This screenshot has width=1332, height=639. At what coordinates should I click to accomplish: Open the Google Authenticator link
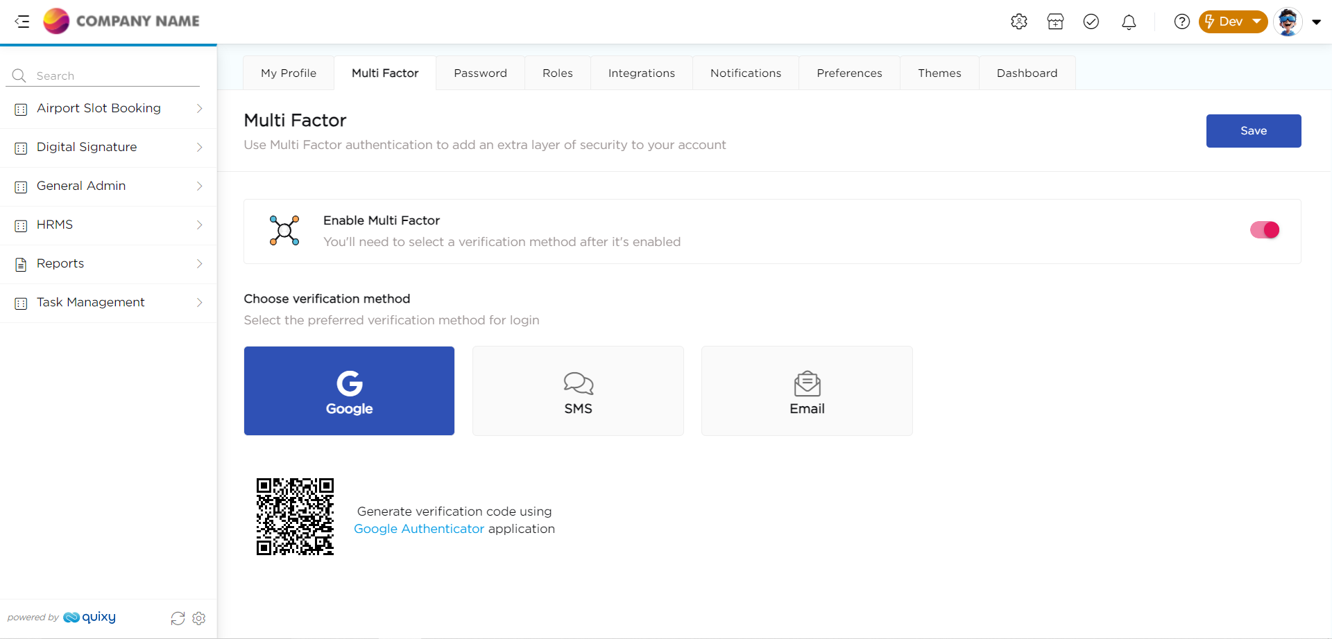click(x=419, y=529)
